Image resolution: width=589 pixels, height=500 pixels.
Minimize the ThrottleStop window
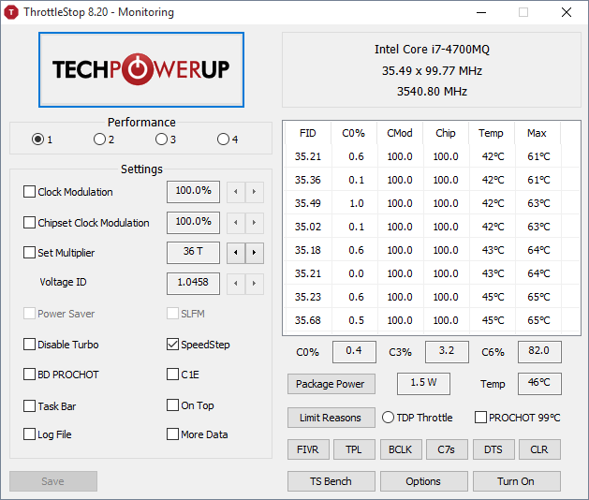pyautogui.click(x=481, y=12)
